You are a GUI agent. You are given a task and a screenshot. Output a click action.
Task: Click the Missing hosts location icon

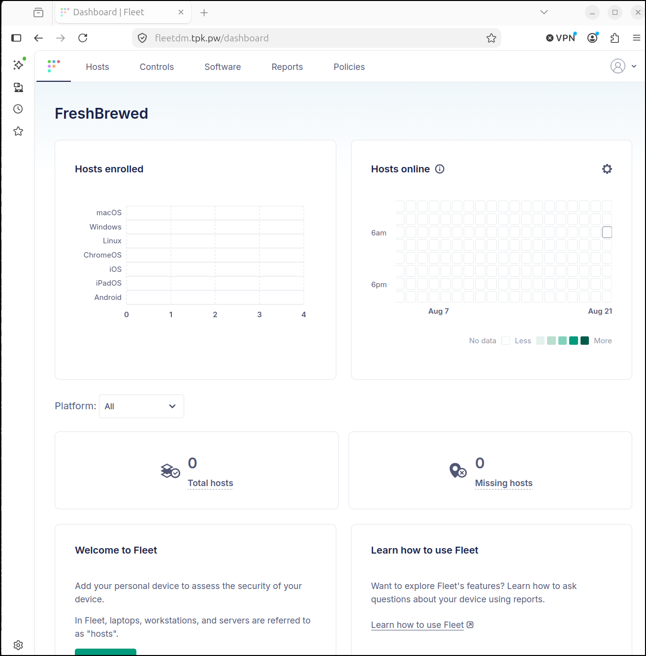(x=458, y=470)
